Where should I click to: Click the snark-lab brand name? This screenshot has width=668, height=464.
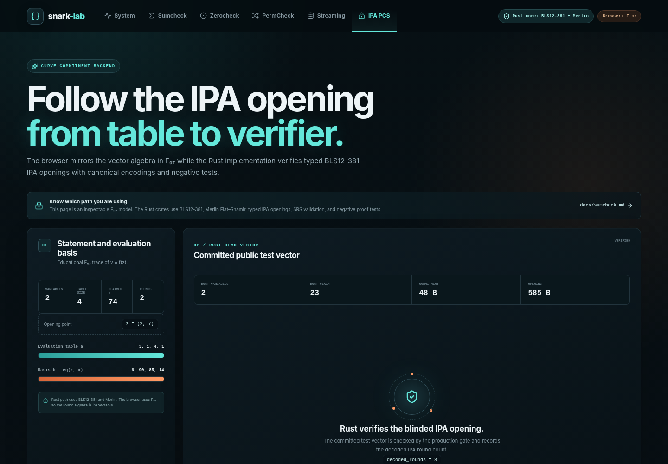[66, 16]
